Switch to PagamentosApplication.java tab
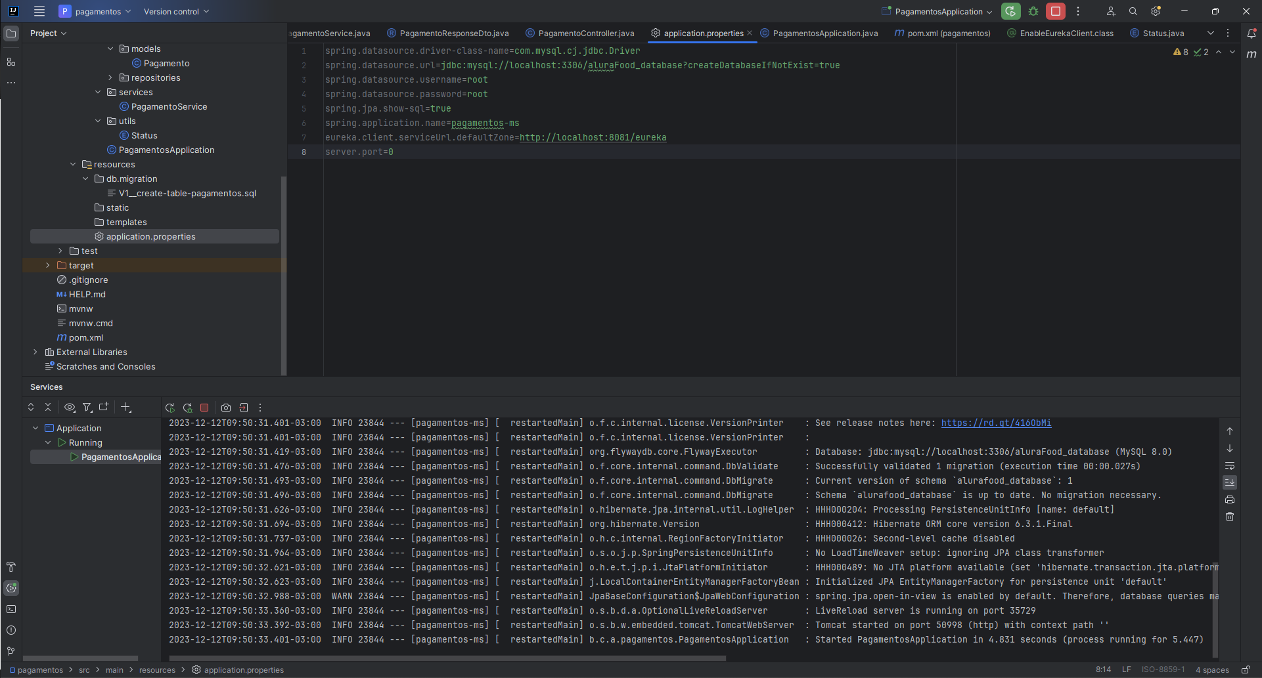 [x=819, y=33]
